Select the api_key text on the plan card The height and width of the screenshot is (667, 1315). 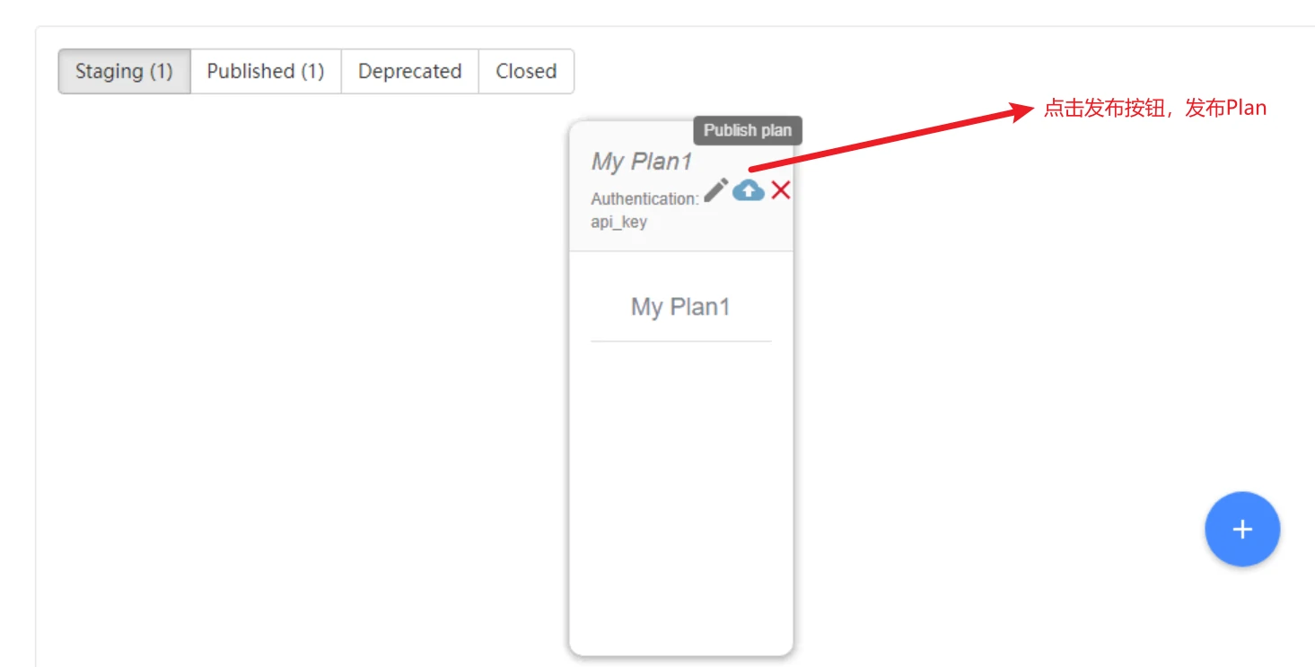(x=618, y=222)
